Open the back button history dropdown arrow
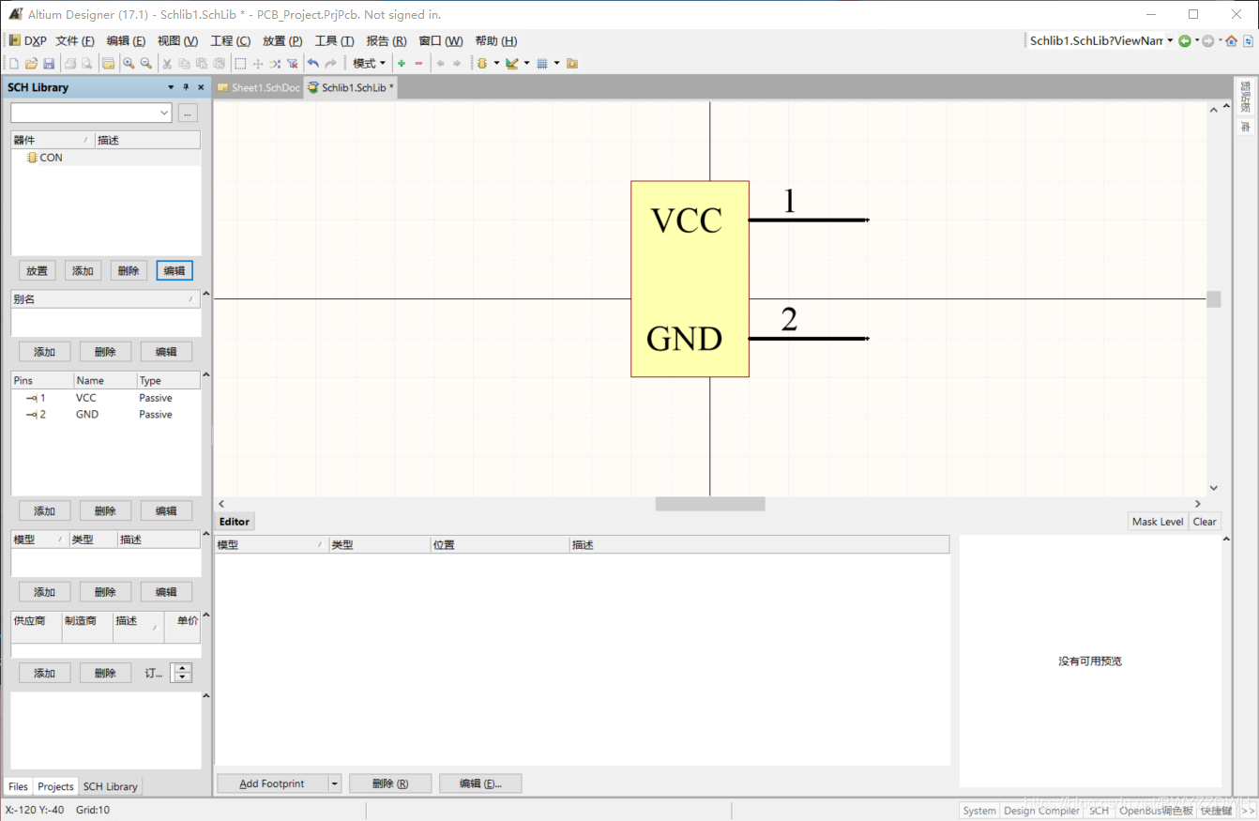 (x=1197, y=40)
